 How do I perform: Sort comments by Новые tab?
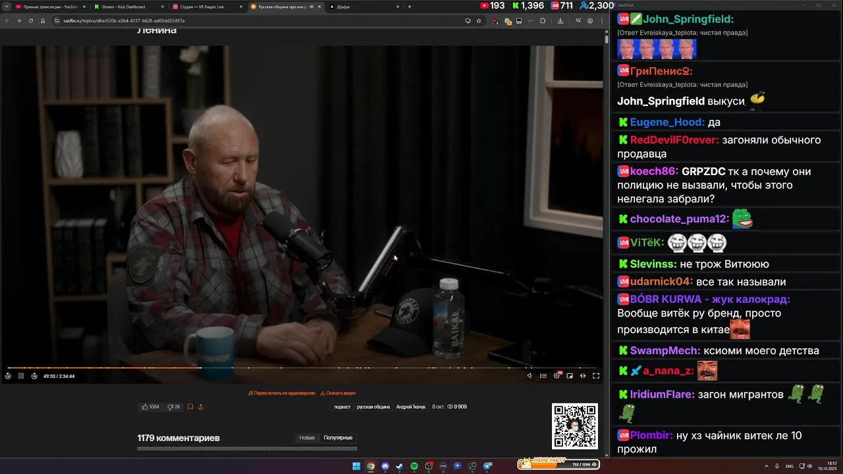(307, 438)
